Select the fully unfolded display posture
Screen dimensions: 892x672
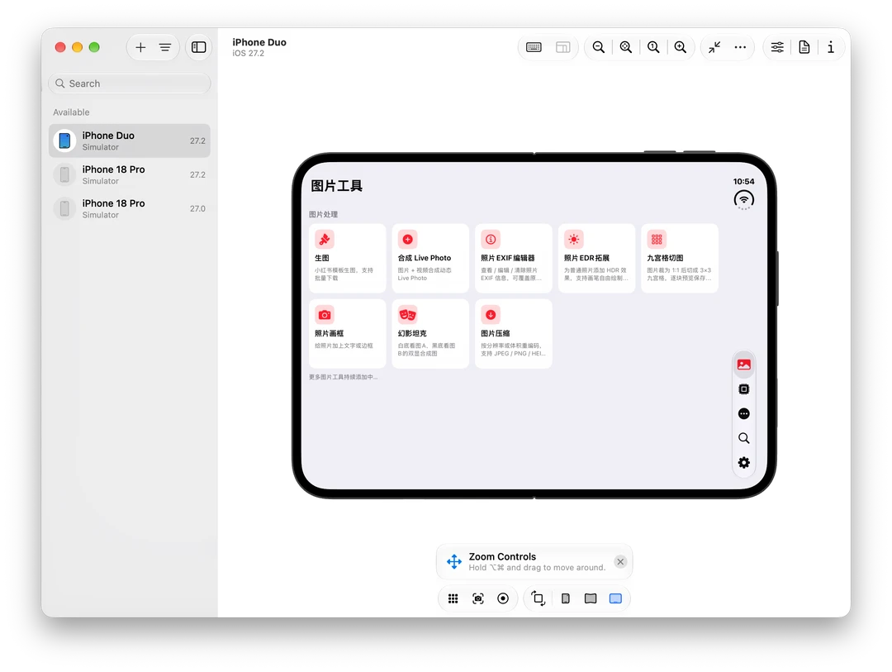click(x=615, y=598)
